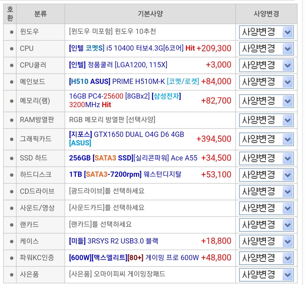Open 사양변경 dropdown for 그래픽카드 row
The width and height of the screenshot is (305, 285).
click(266, 139)
